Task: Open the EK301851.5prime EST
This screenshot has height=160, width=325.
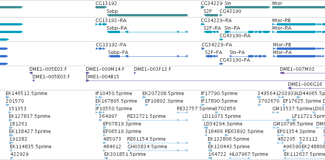Action: 106,158
